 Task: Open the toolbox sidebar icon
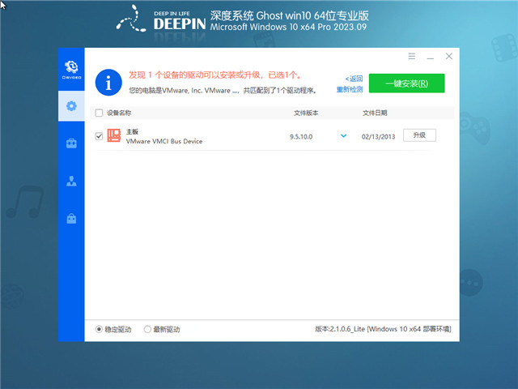point(71,143)
